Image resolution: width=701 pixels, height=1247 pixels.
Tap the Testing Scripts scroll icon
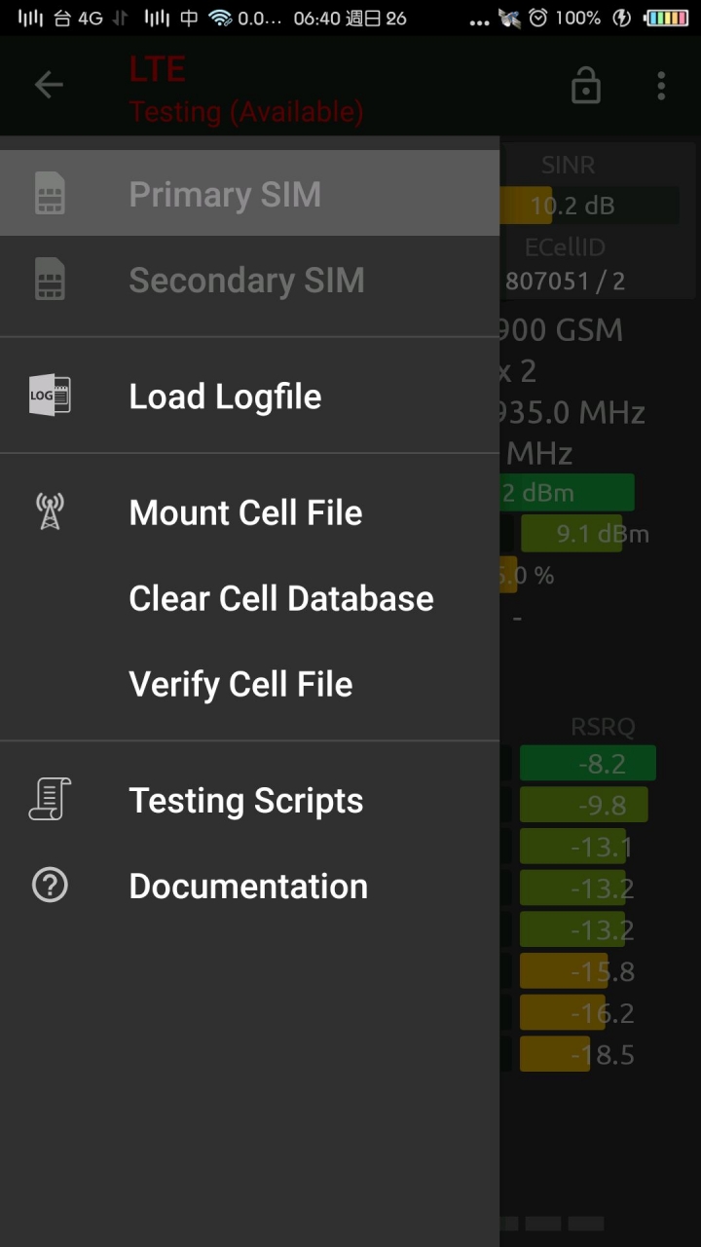50,800
